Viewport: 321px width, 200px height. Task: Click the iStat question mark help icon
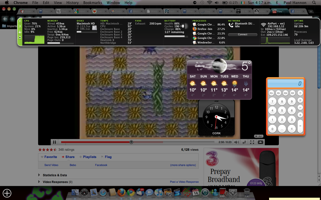20,26
